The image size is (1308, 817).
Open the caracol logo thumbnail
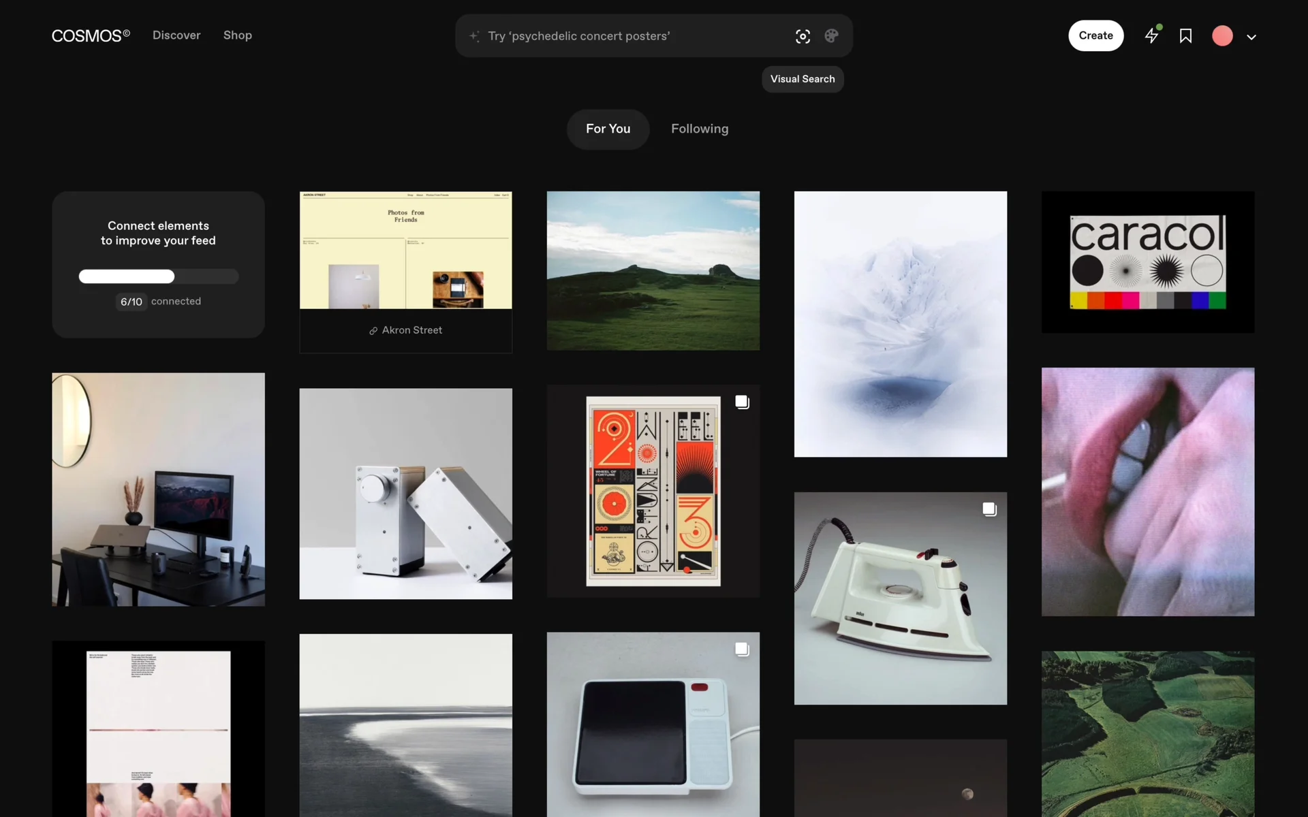(1147, 262)
